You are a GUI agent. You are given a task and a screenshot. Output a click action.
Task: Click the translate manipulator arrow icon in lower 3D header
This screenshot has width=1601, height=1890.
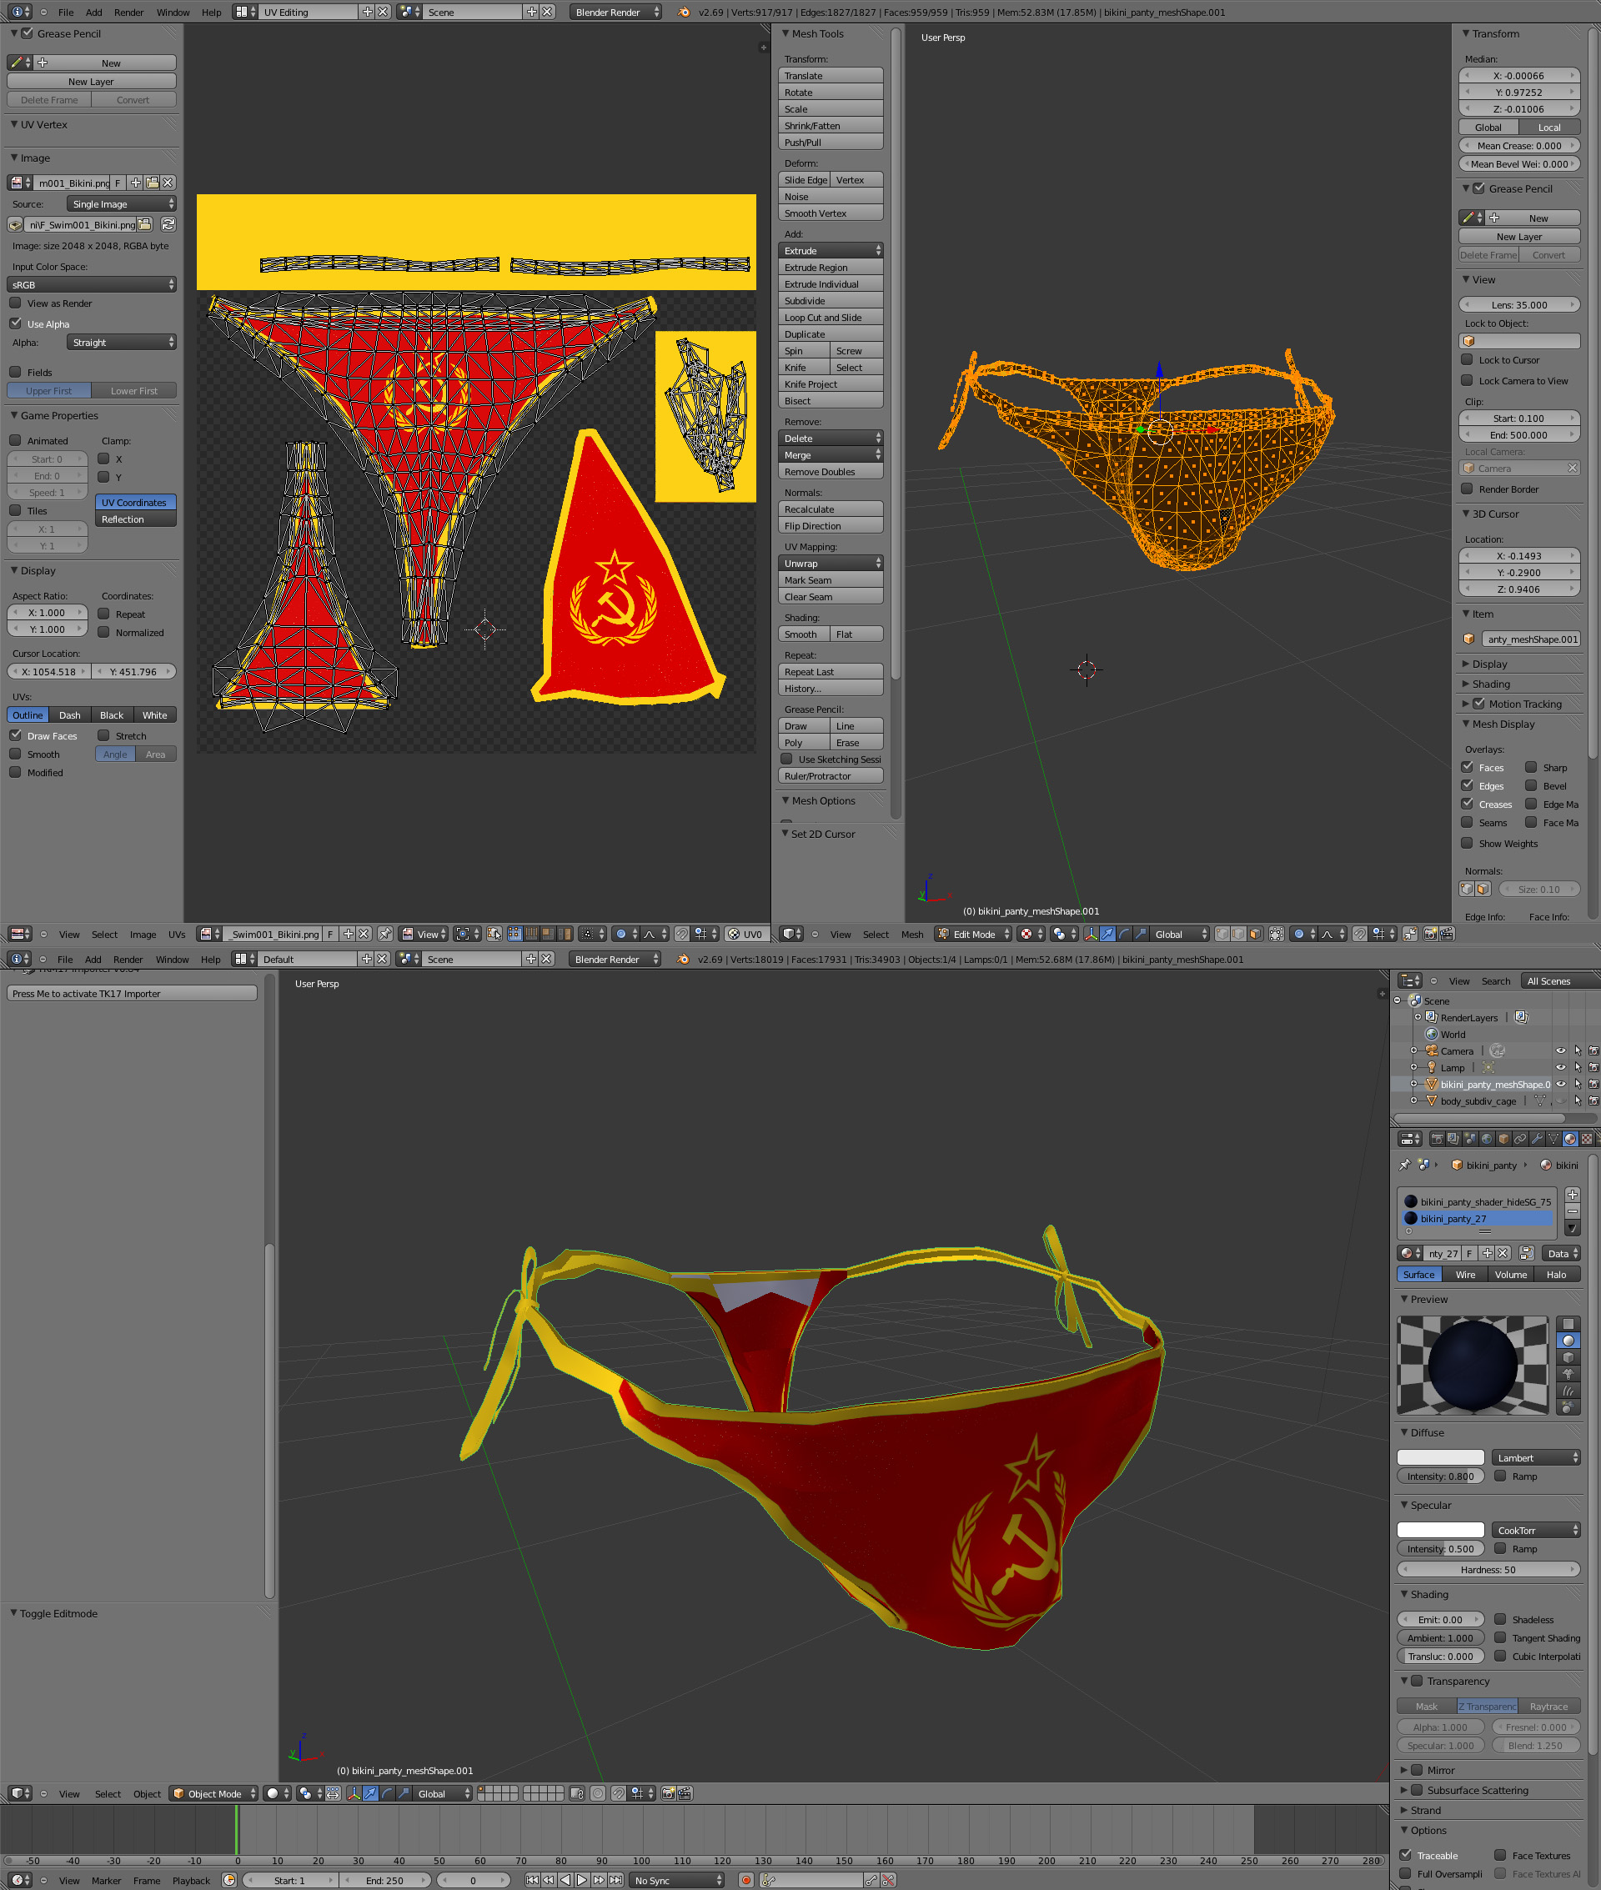[x=370, y=1794]
